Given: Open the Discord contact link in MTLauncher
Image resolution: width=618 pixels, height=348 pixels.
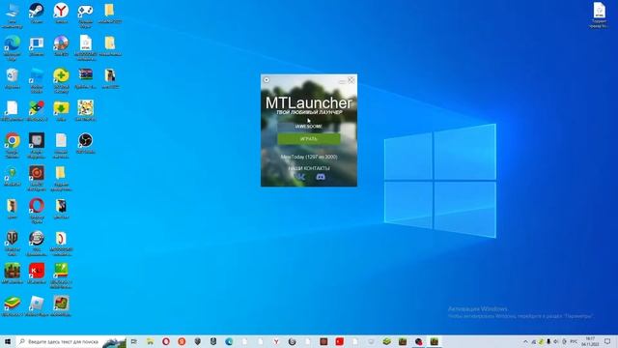Looking at the screenshot, I should click(x=321, y=177).
